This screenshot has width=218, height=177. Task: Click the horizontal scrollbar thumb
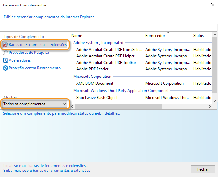(x=118, y=107)
